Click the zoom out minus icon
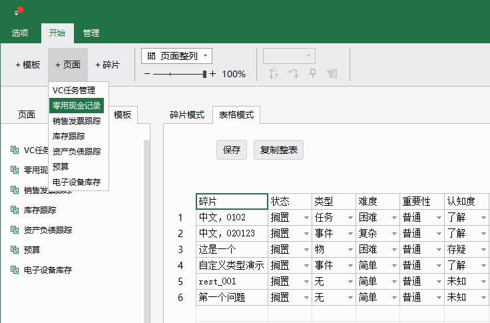 (146, 74)
